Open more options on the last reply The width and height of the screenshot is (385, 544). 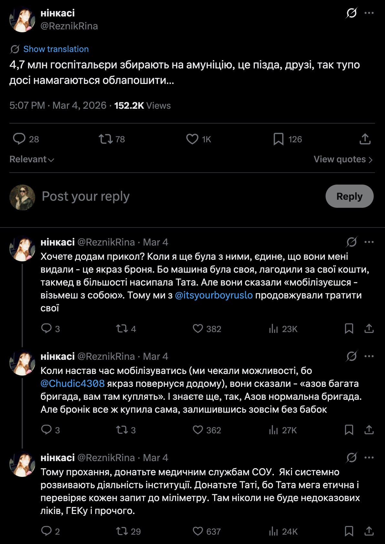[369, 458]
